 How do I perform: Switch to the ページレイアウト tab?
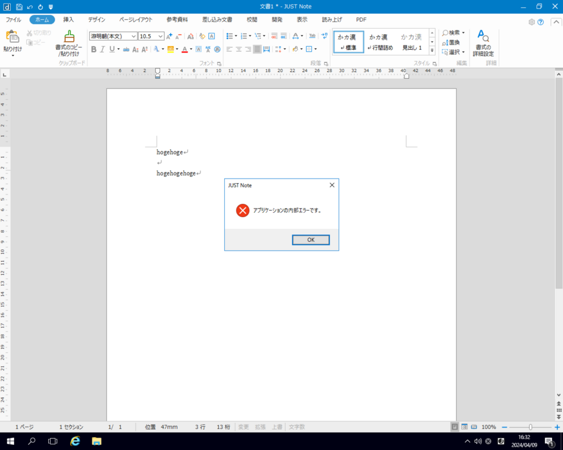tap(136, 20)
